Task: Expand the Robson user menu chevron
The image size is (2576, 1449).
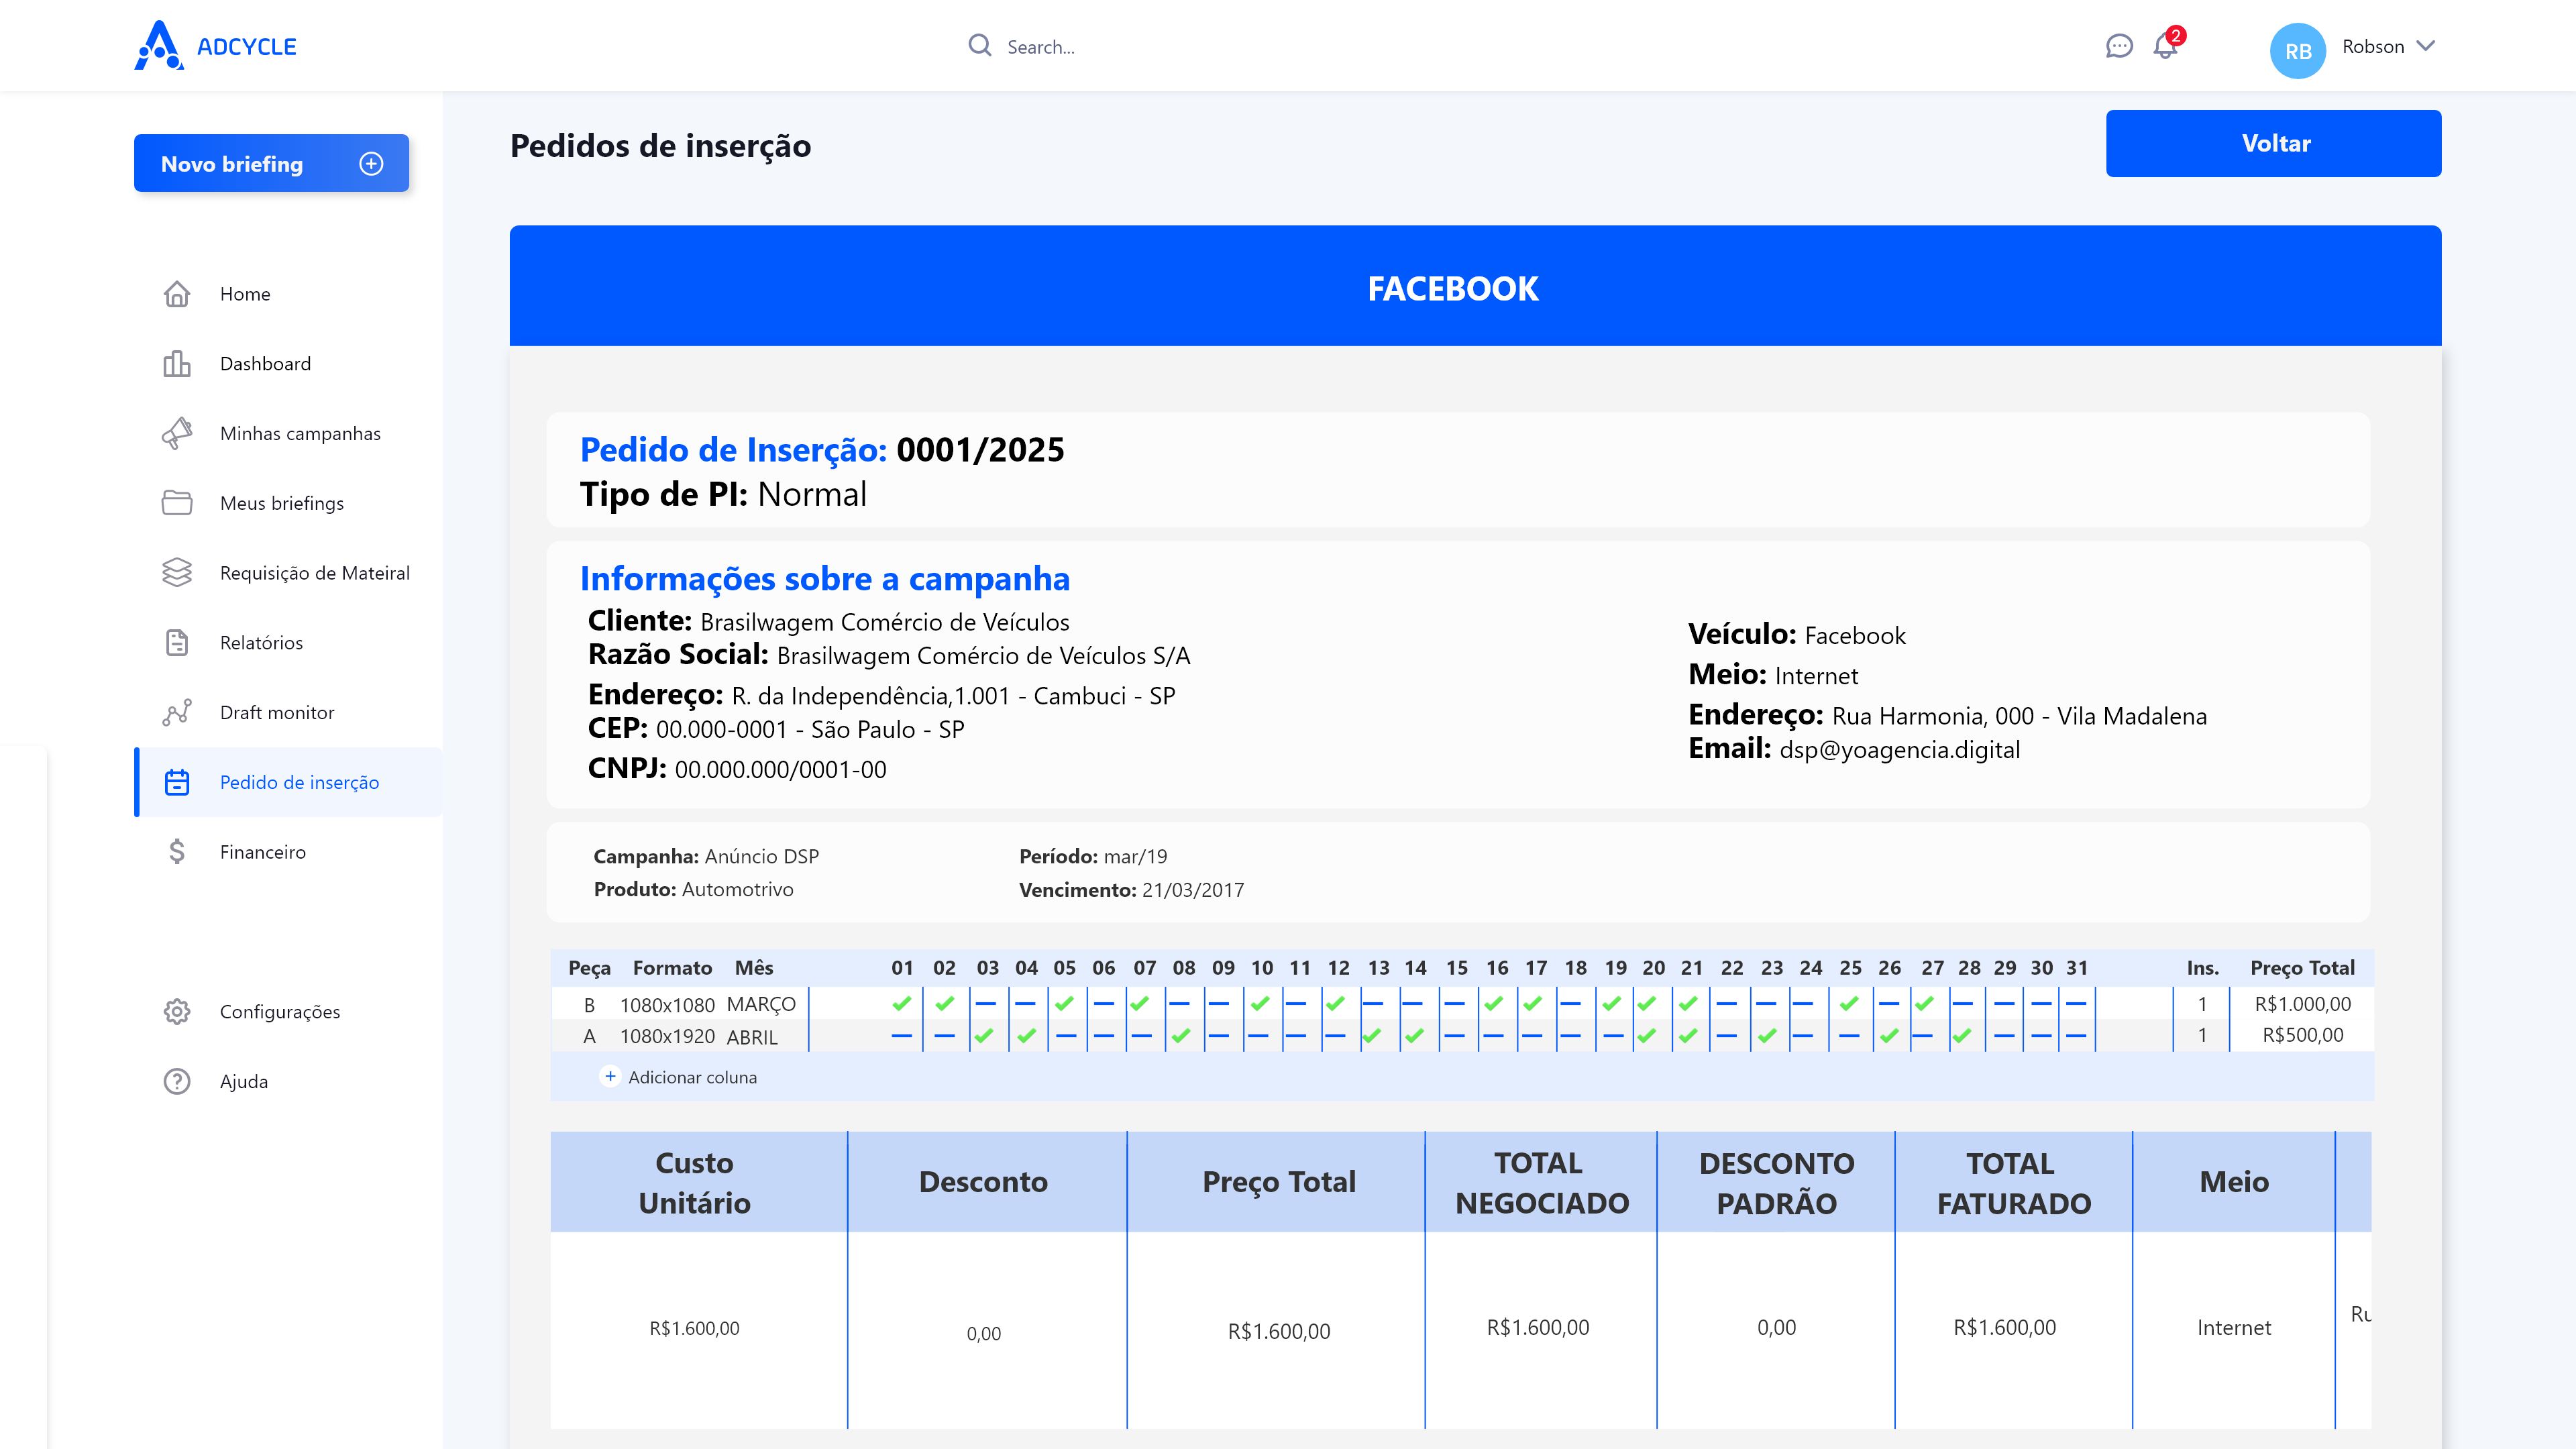Action: [2426, 46]
